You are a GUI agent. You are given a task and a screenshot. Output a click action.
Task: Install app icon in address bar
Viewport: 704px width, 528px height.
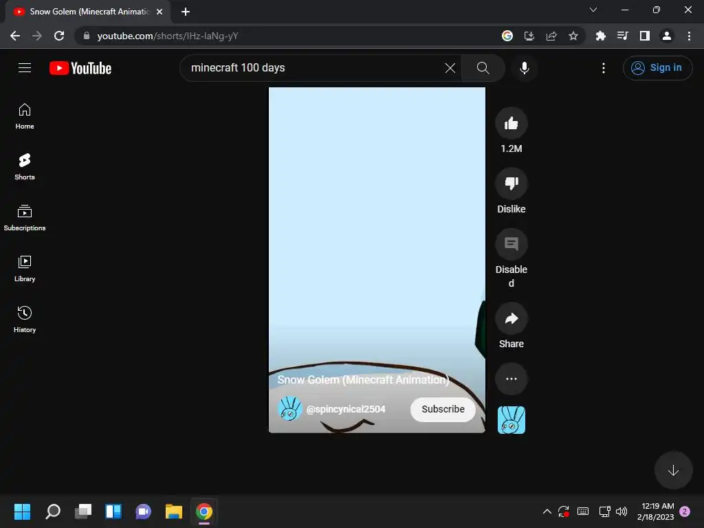(529, 36)
